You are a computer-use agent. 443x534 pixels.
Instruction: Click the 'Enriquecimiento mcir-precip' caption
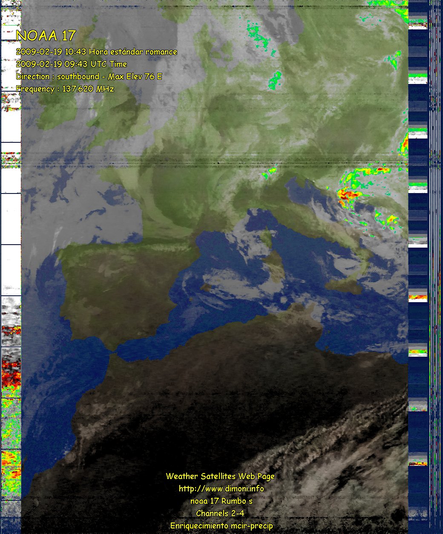point(221,526)
